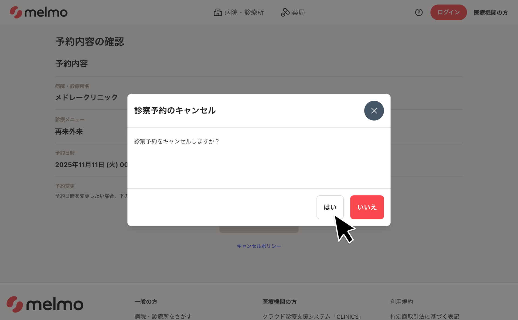518x320 pixels.
Task: Open クラウド診療支援システム「CLINICS」 footer link
Action: click(312, 316)
